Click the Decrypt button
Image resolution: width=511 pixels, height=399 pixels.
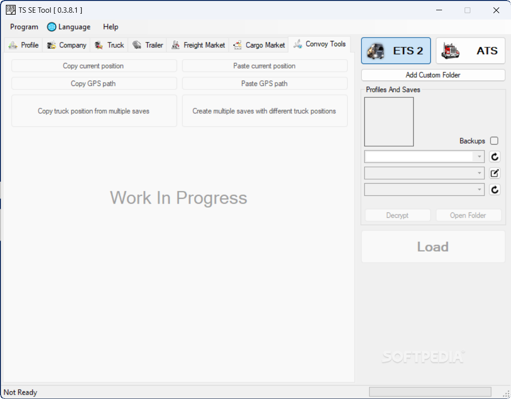(x=398, y=215)
